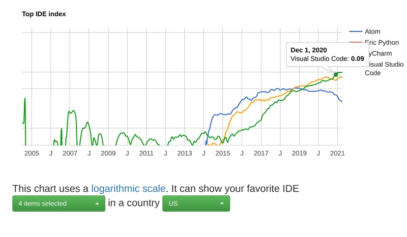Viewport: 407px width, 237px height.
Task: Click the tooltip showing Visual Studio Code 0.09
Action: pyautogui.click(x=327, y=54)
